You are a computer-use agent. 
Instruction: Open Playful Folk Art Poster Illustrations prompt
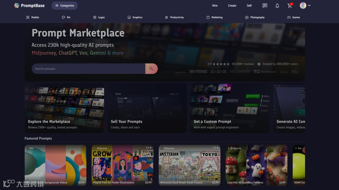(x=123, y=165)
